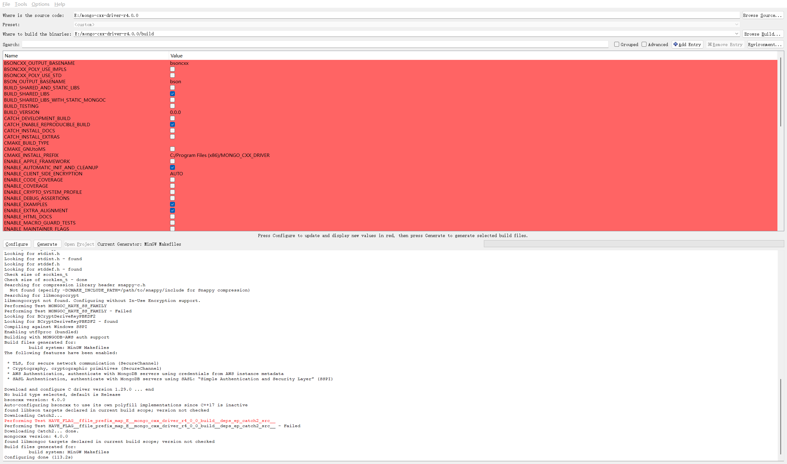
Task: Uncheck BUILD_SHARED_LIBS option
Action: 172,94
